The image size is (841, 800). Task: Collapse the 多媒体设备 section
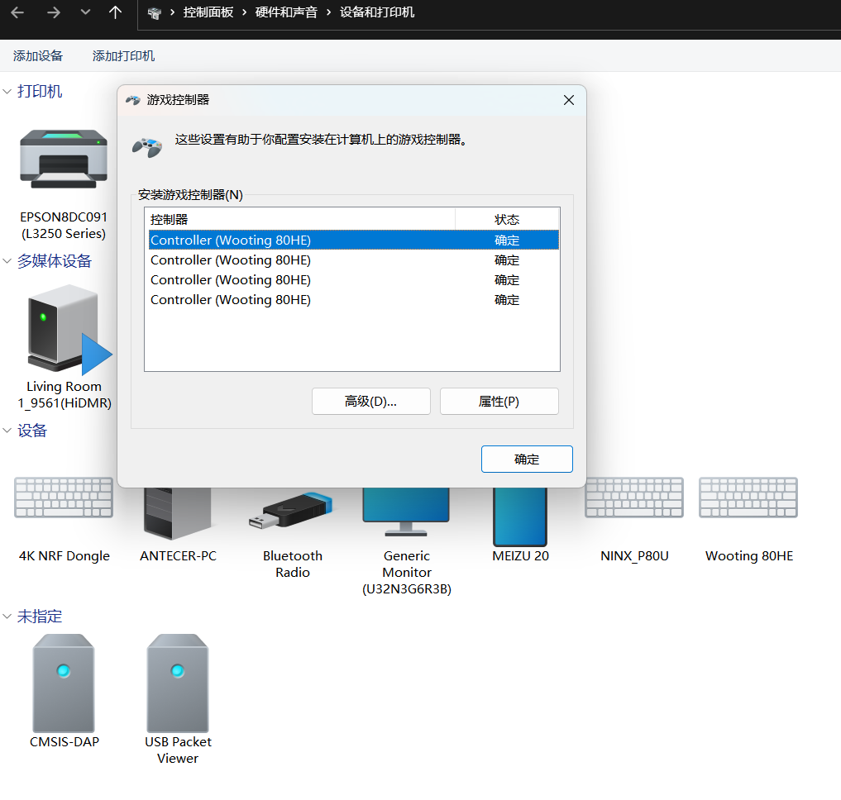(x=7, y=261)
